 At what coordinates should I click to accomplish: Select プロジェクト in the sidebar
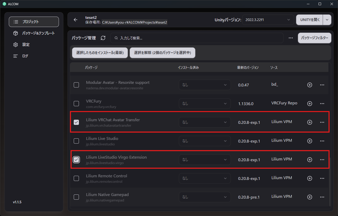[34, 22]
